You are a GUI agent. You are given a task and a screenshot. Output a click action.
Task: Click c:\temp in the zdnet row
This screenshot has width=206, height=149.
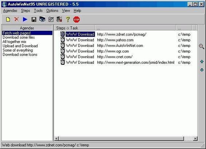(x=184, y=34)
